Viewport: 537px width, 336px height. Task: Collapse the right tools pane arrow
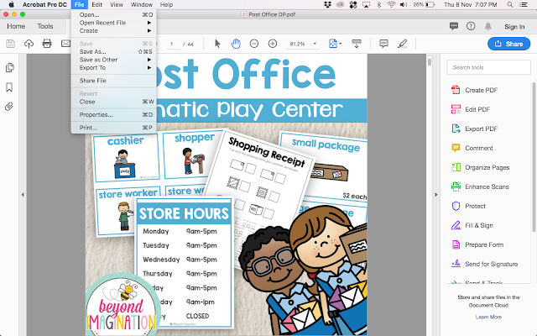pos(436,195)
